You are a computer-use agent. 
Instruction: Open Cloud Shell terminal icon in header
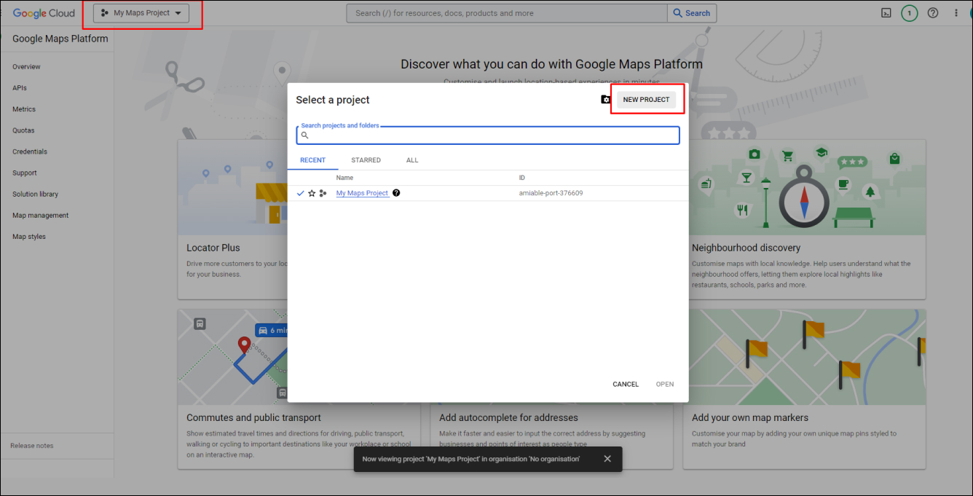(886, 13)
